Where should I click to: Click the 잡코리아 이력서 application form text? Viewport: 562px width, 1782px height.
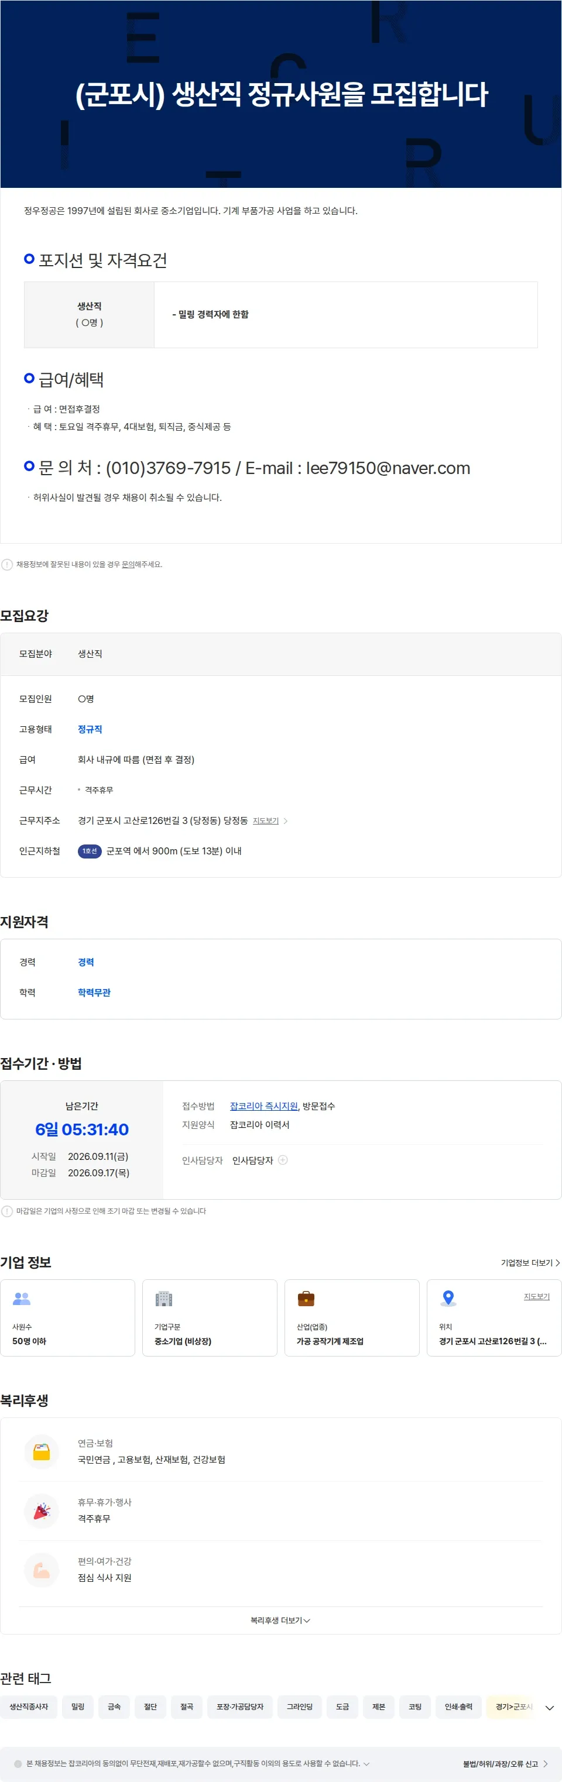(x=259, y=1125)
